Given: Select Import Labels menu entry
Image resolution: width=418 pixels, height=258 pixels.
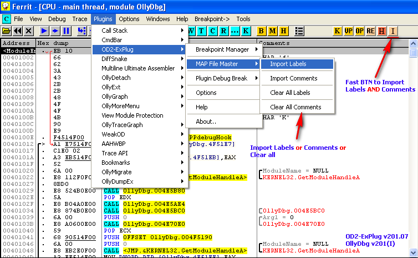Looking at the screenshot, I should (297, 64).
